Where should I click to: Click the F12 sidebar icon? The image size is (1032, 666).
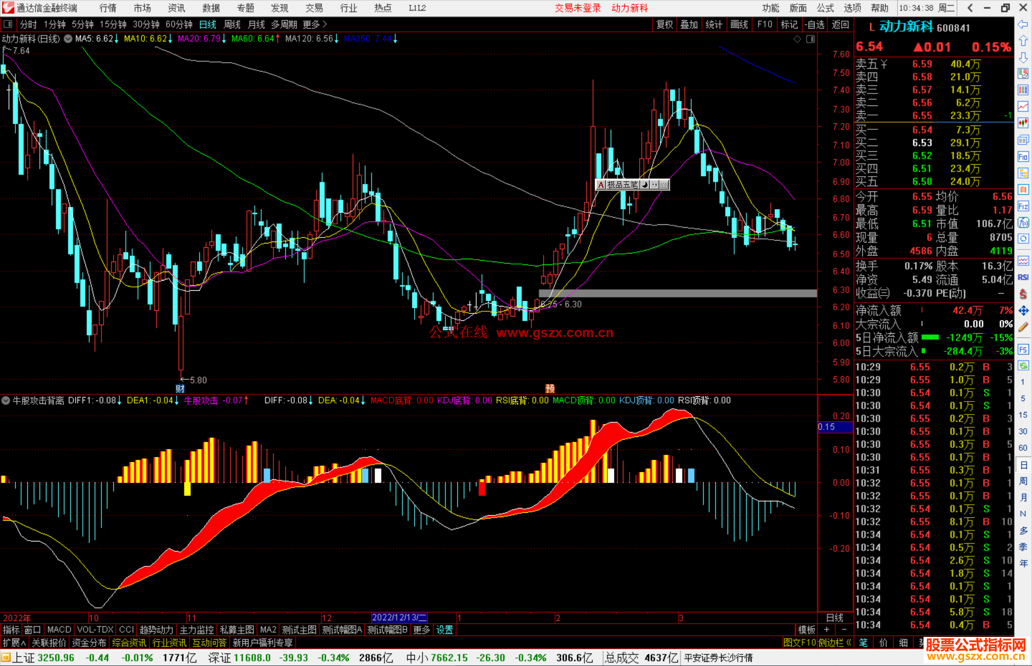click(1023, 206)
